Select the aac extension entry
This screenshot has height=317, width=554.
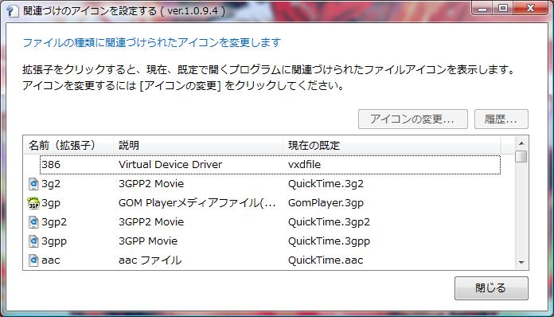[x=50, y=260]
